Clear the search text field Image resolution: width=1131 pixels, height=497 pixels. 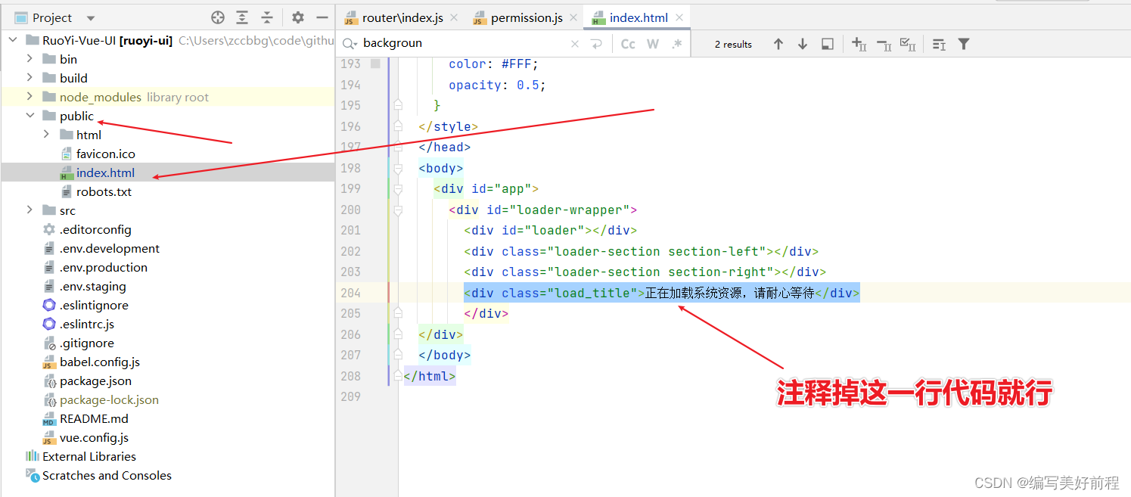click(574, 44)
